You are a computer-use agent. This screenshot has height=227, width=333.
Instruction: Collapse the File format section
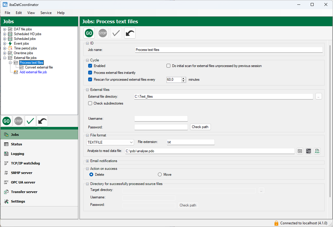[87, 135]
